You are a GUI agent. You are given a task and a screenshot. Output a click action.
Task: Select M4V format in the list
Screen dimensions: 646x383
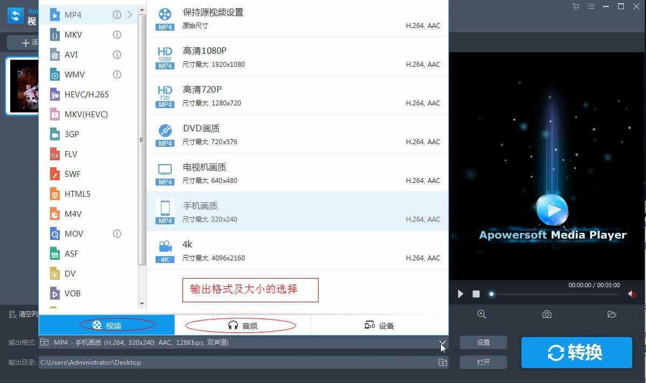click(88, 214)
